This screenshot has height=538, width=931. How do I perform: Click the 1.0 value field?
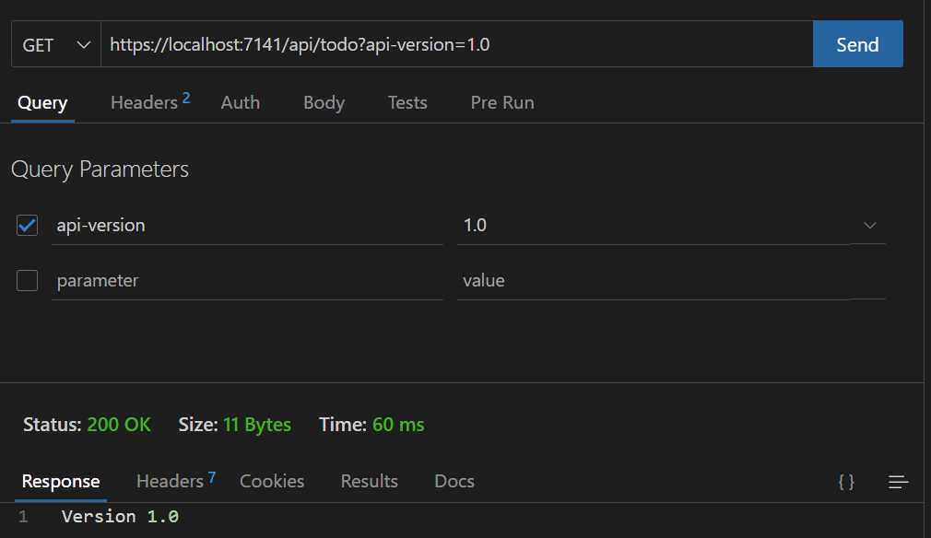(654, 226)
